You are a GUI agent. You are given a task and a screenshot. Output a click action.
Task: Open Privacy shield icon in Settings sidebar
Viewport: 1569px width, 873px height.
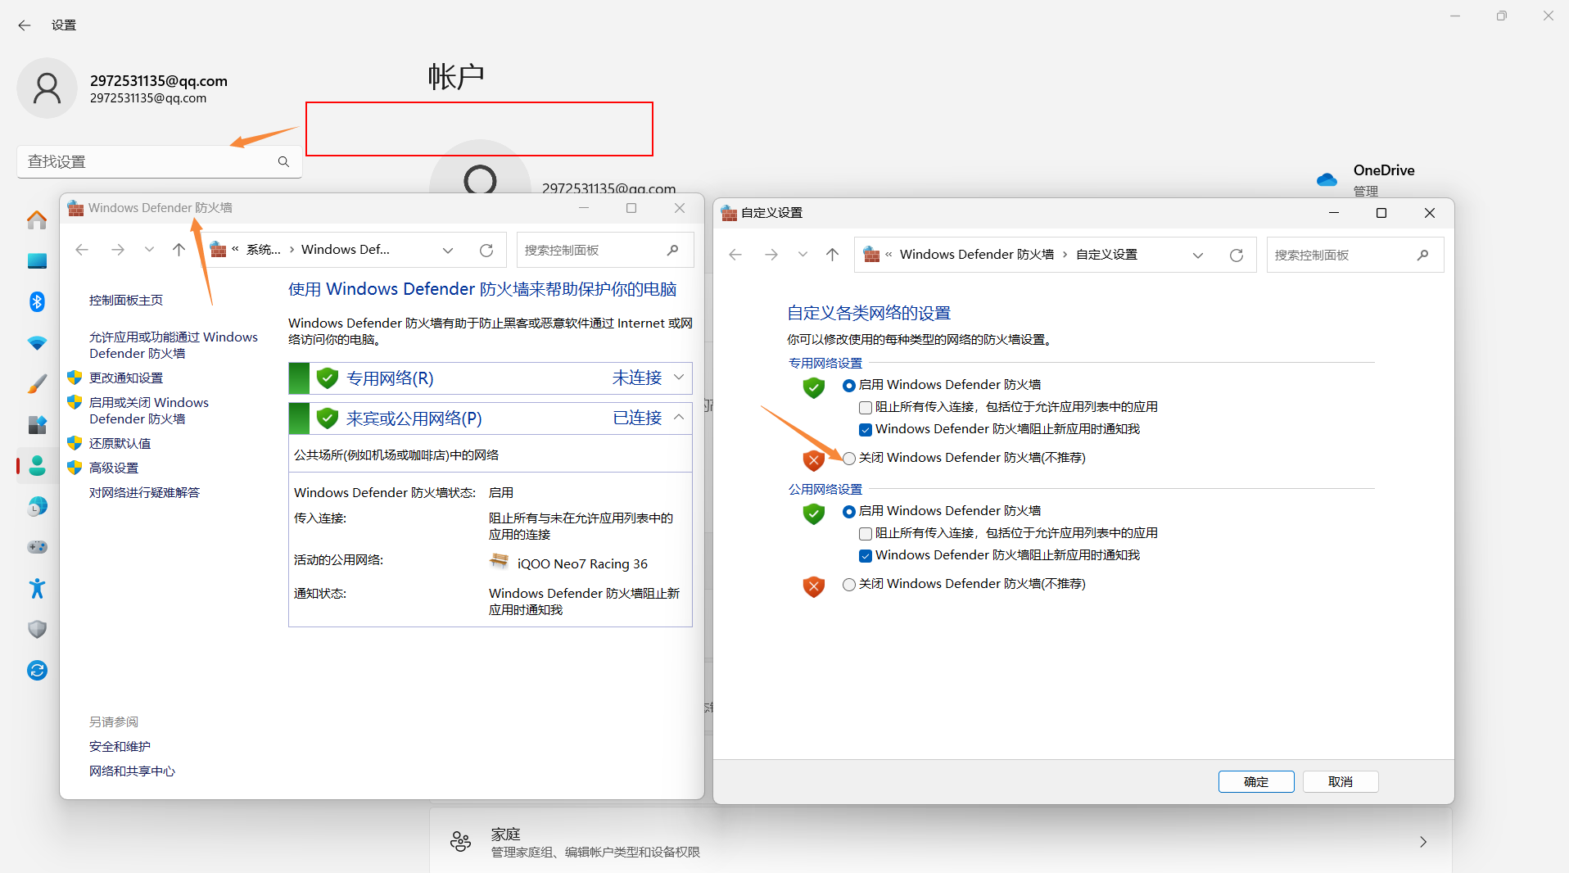(37, 629)
